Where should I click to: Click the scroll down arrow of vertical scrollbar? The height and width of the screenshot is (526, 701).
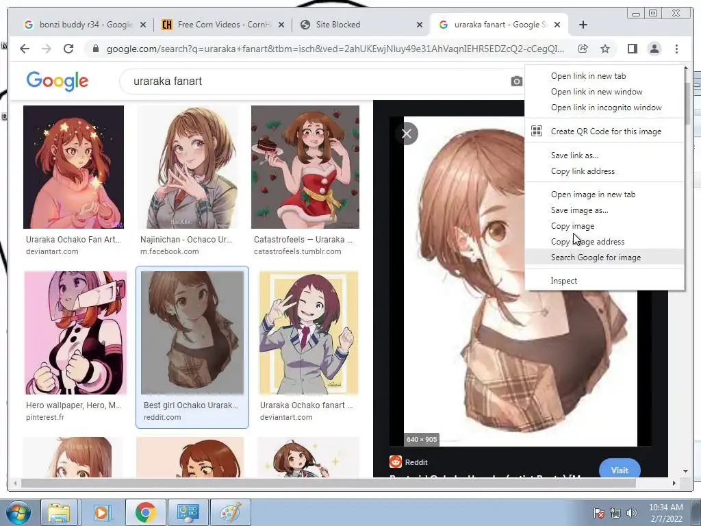tap(685, 471)
